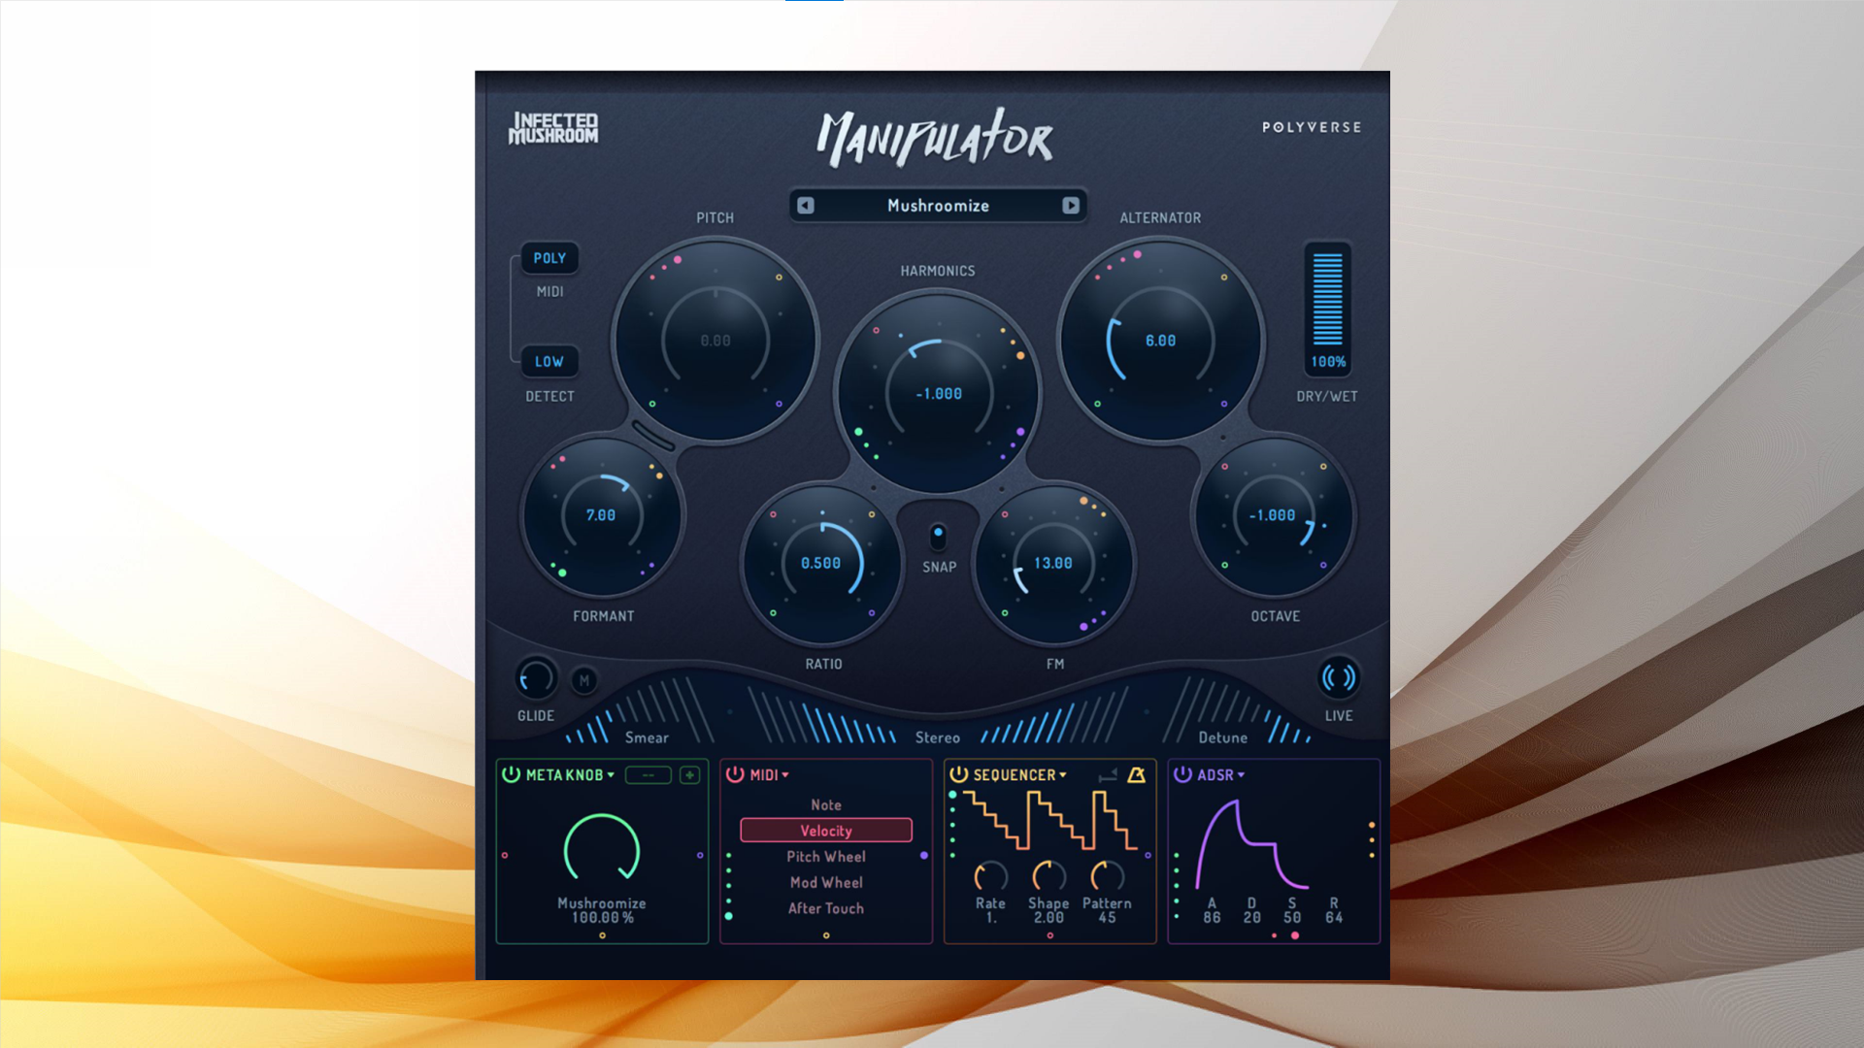Screen dimensions: 1864x1048
Task: Select Velocity in the MIDI list
Action: click(826, 831)
